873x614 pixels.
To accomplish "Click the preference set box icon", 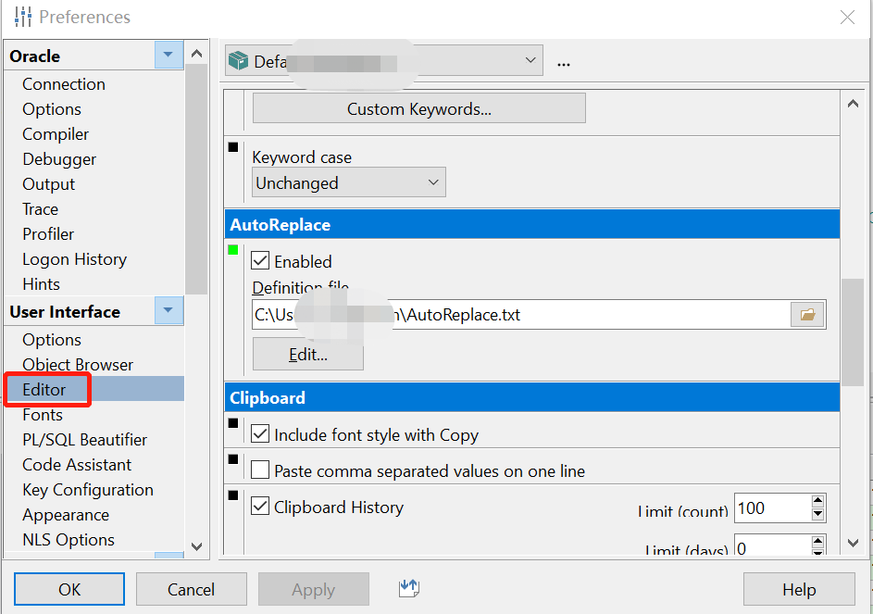I will [x=239, y=61].
